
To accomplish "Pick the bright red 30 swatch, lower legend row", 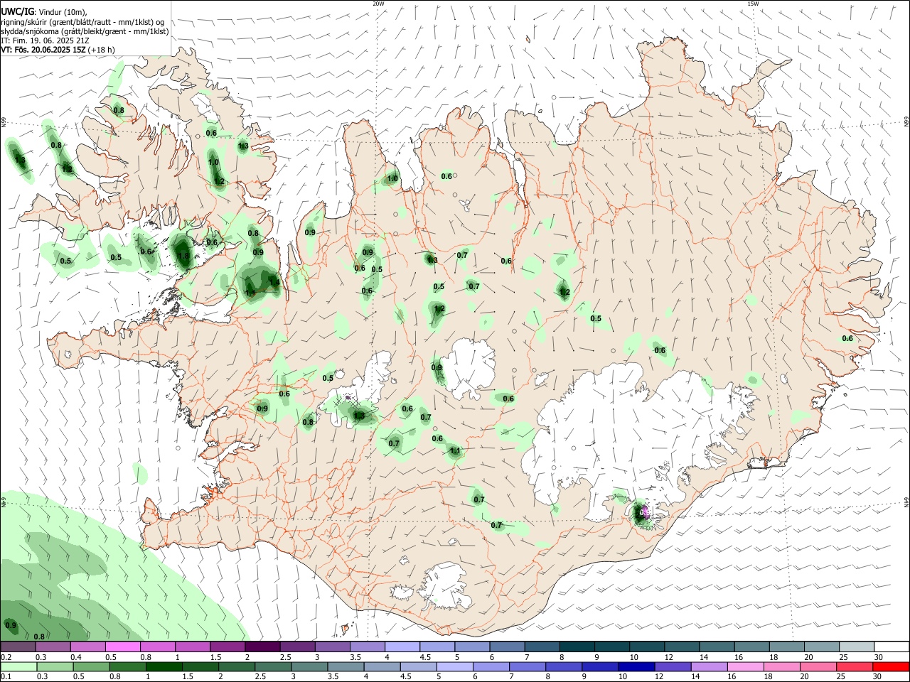I will (x=892, y=667).
